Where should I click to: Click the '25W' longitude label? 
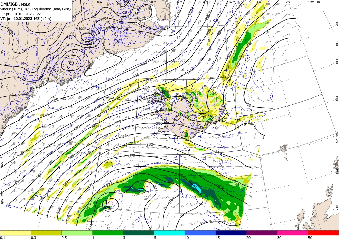click(153, 2)
